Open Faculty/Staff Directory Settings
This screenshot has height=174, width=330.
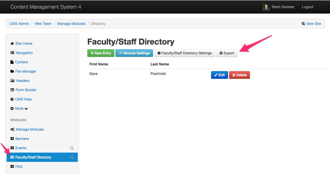click(184, 53)
